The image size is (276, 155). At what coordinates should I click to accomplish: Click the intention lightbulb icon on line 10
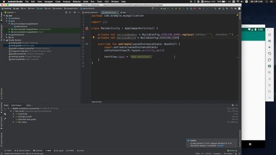pos(94,37)
